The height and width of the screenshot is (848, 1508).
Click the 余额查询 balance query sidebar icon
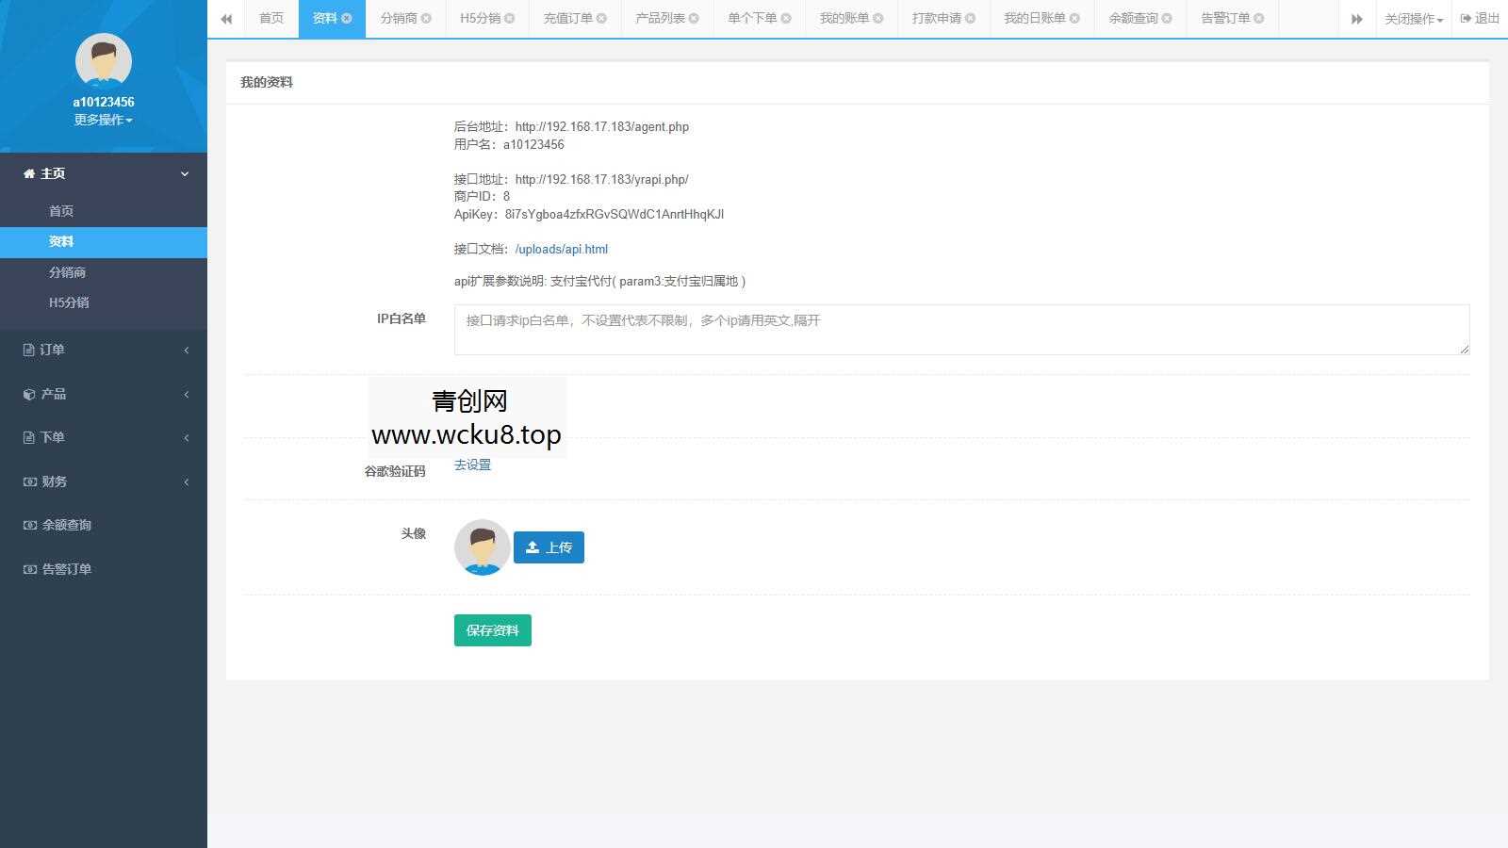click(x=28, y=525)
